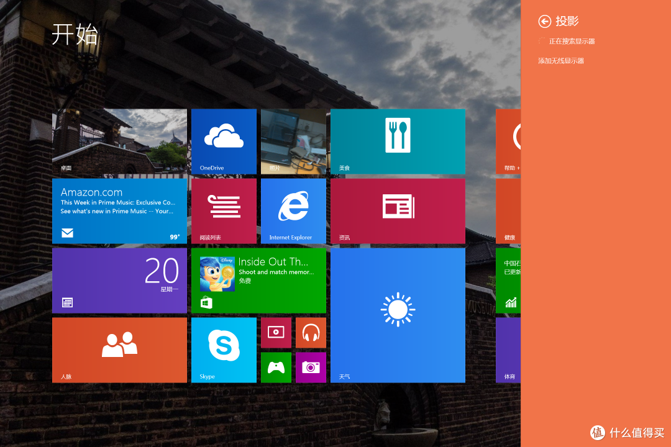
Task: Click the 投影 panel title
Action: [x=567, y=21]
